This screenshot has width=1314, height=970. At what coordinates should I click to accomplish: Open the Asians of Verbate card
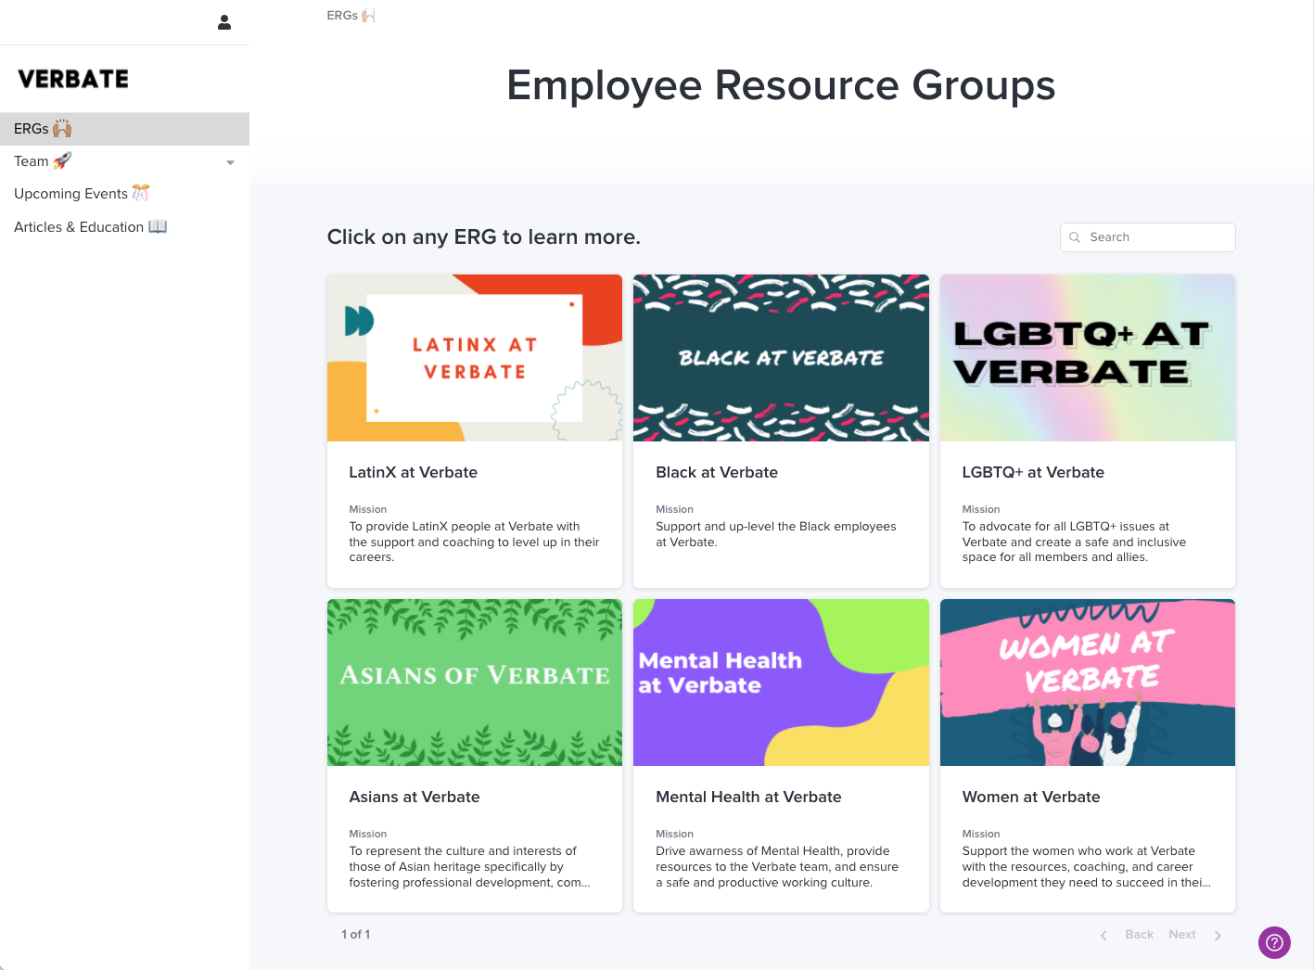click(x=474, y=756)
